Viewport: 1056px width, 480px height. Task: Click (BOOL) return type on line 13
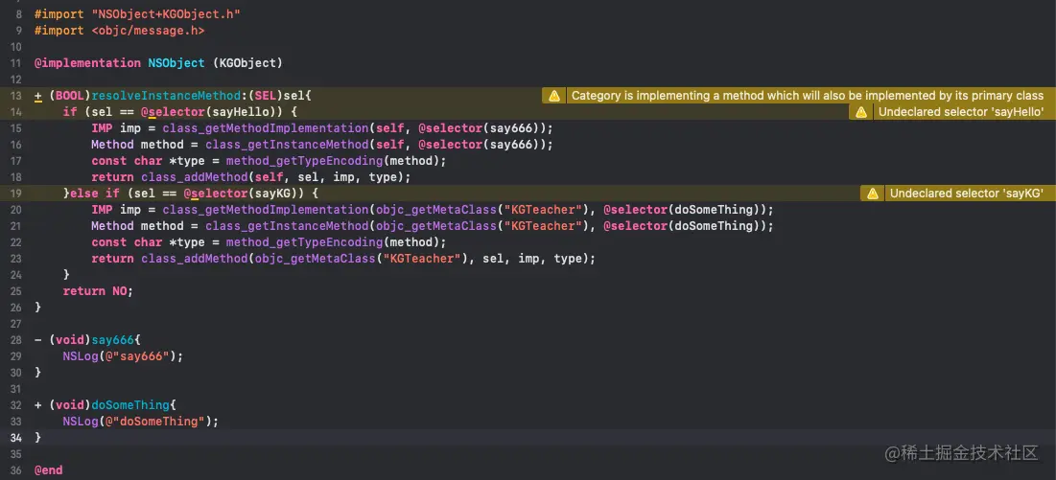click(x=69, y=96)
